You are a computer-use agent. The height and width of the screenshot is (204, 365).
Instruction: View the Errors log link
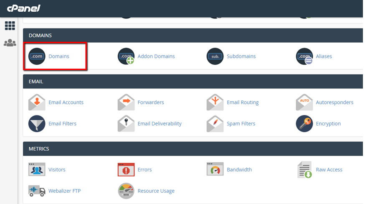[x=144, y=169]
